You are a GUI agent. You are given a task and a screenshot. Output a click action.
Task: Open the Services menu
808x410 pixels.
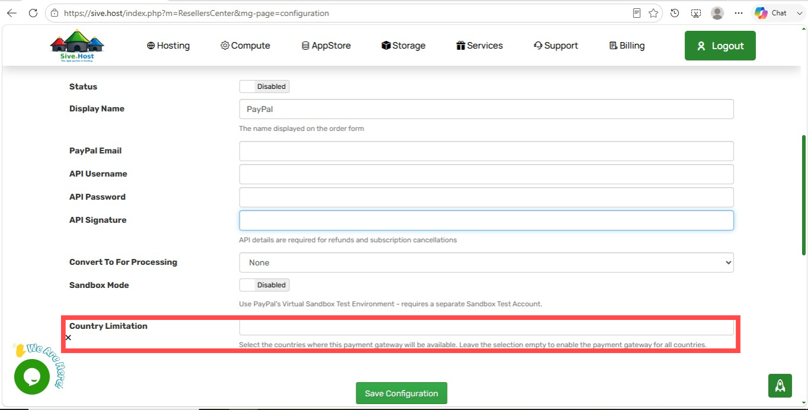(x=479, y=46)
